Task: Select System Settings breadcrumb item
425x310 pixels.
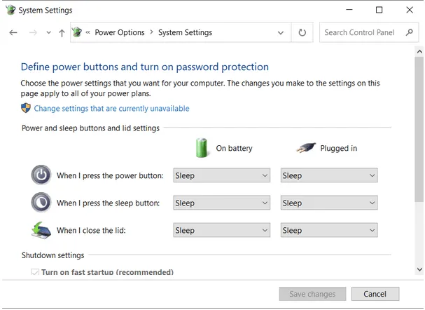Action: click(x=185, y=33)
